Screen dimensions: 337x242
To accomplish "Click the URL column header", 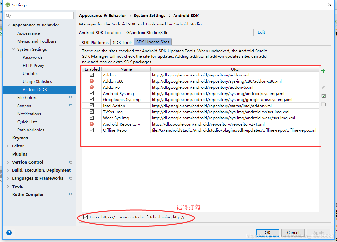I will click(x=235, y=69).
